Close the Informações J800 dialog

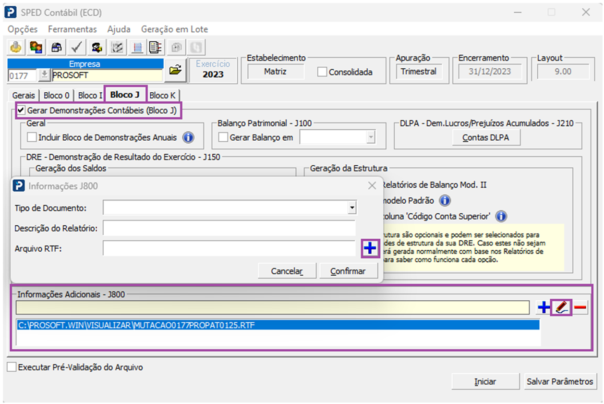tap(372, 186)
